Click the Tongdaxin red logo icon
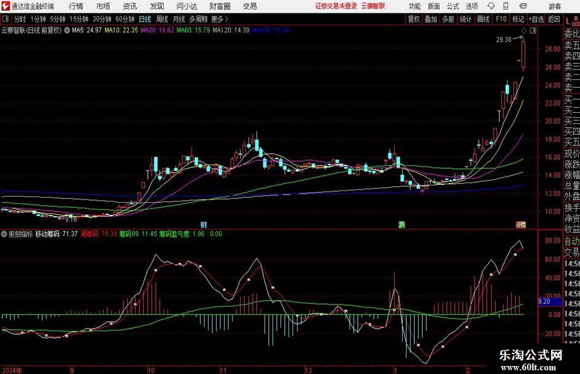 tap(6, 6)
